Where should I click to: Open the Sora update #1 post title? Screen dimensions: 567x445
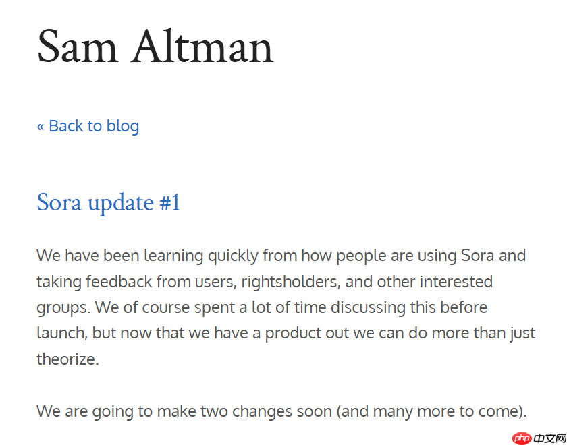coord(108,202)
